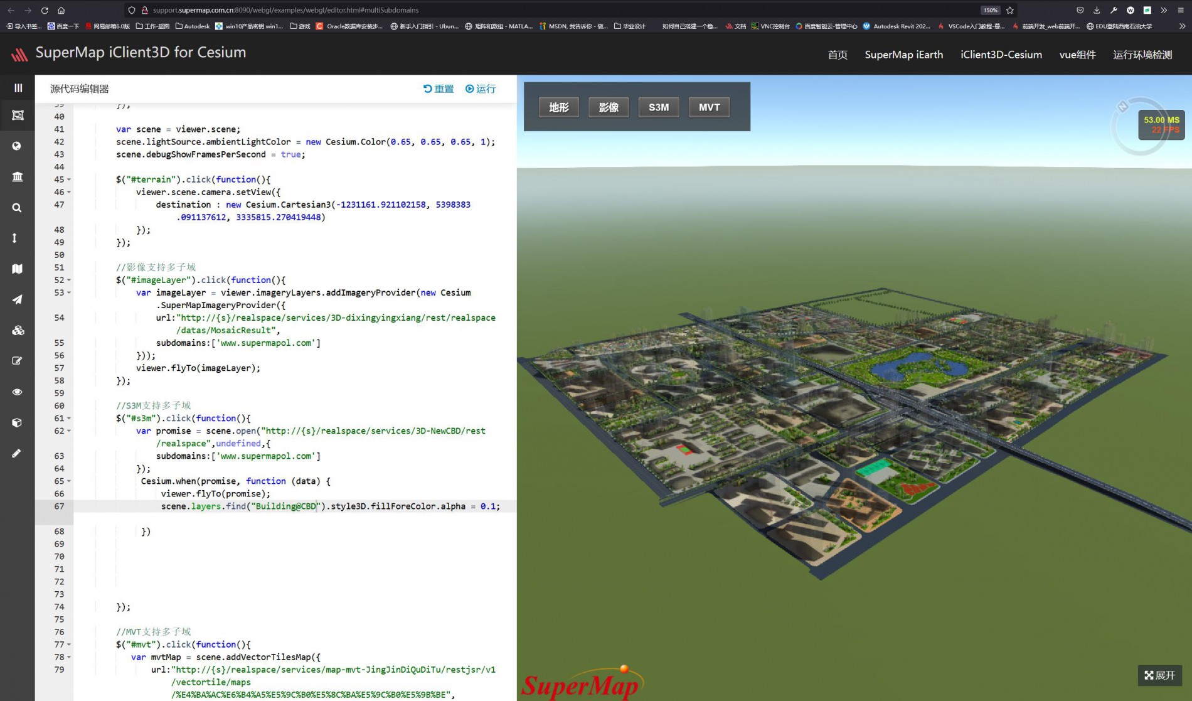
Task: Open the paper plane sidebar icon
Action: tap(17, 299)
